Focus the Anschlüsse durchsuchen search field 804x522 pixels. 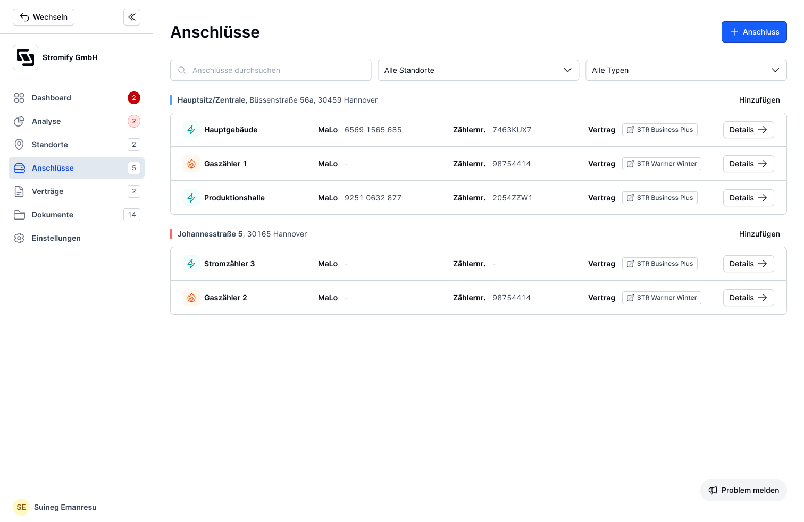pyautogui.click(x=271, y=70)
